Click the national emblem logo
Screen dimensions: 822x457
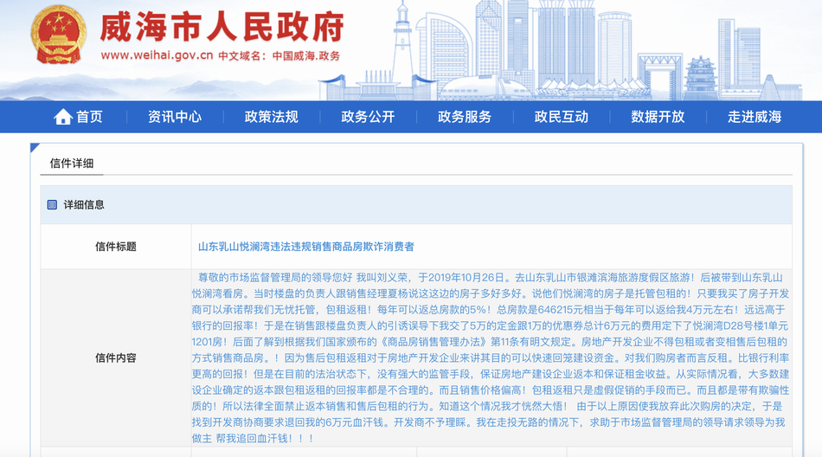[59, 35]
